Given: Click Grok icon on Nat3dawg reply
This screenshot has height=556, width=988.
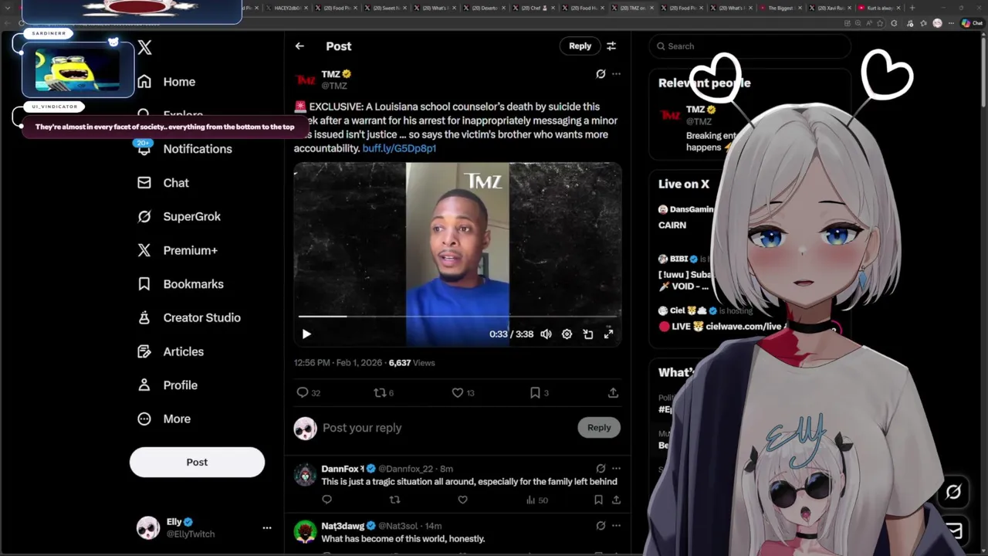Looking at the screenshot, I should (x=601, y=526).
